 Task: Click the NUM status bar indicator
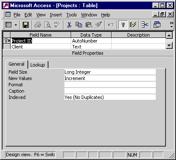click(132, 155)
